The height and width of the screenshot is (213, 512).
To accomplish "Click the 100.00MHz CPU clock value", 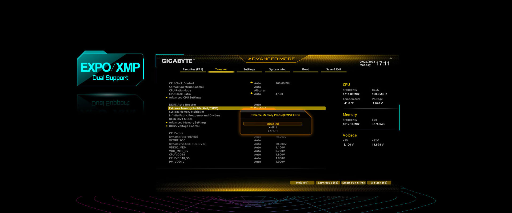I will (x=283, y=83).
